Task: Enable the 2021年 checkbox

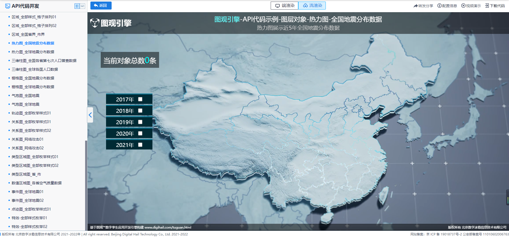Action: pyautogui.click(x=140, y=145)
